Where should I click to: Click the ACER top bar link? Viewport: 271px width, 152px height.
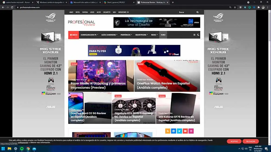[x=99, y=12]
